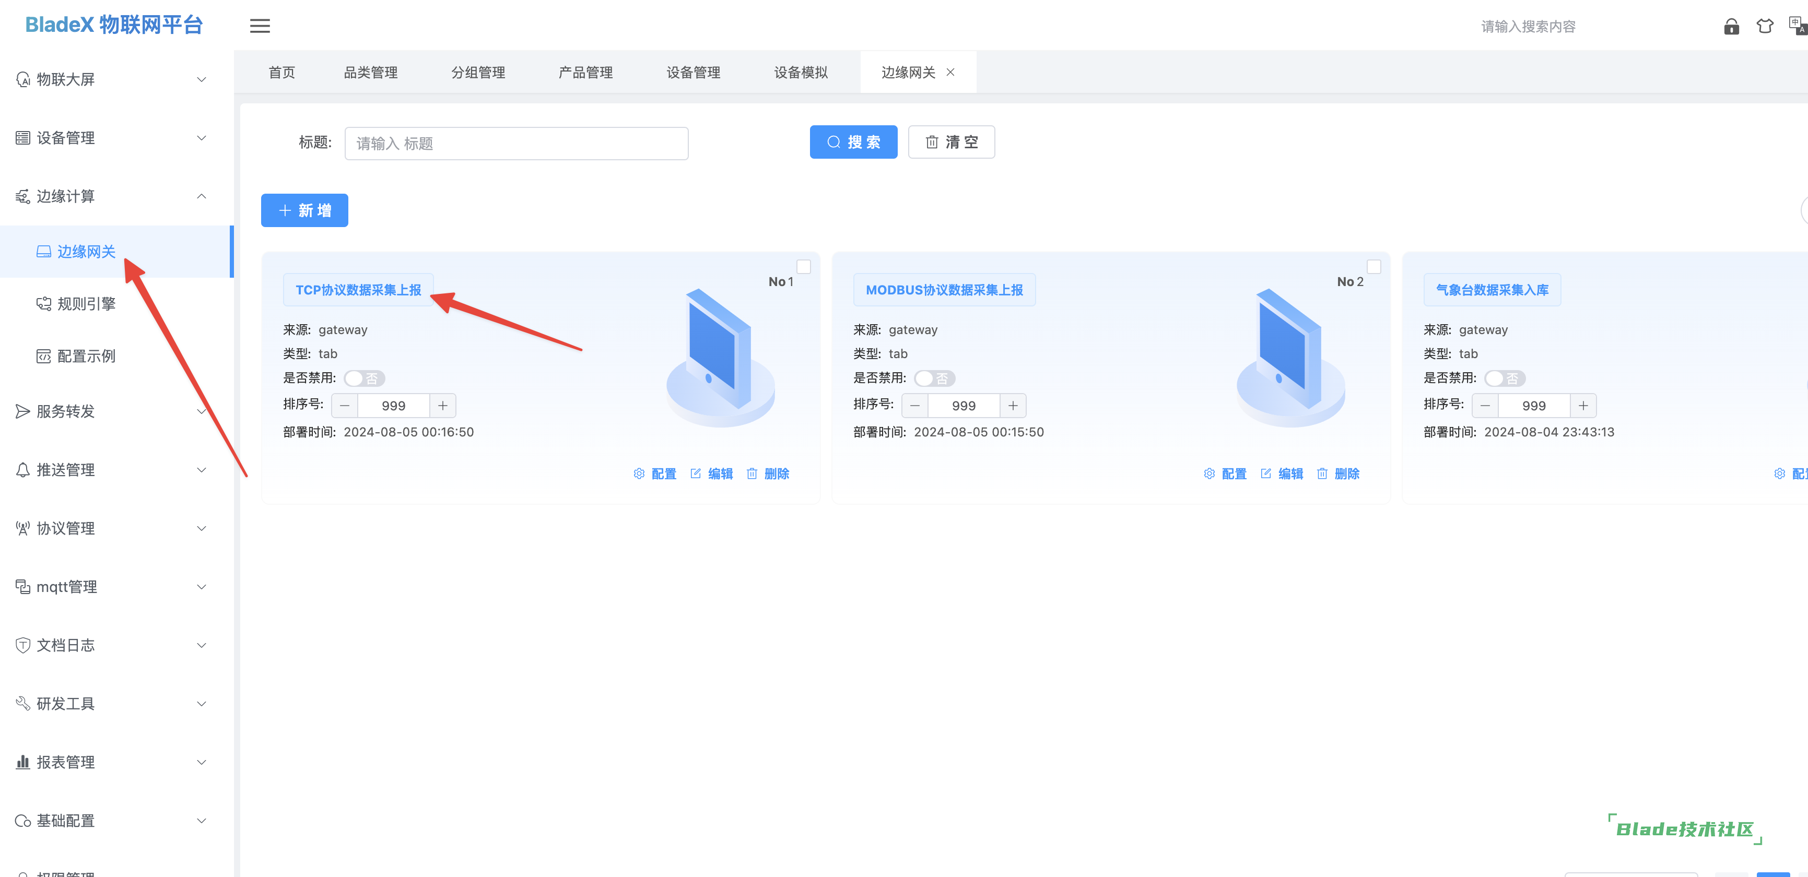Click the 物联大屏 sidebar icon
The image size is (1808, 877).
[23, 79]
